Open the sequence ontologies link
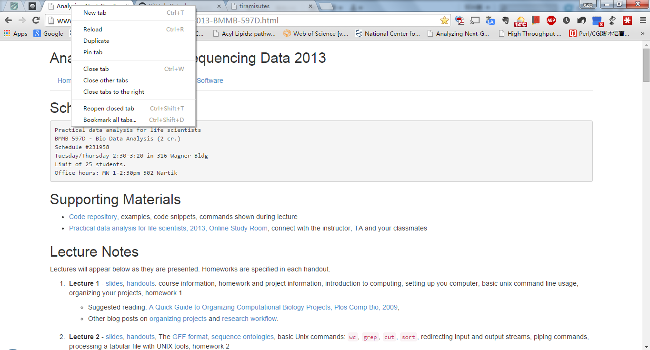Image resolution: width=650 pixels, height=350 pixels. tap(243, 337)
